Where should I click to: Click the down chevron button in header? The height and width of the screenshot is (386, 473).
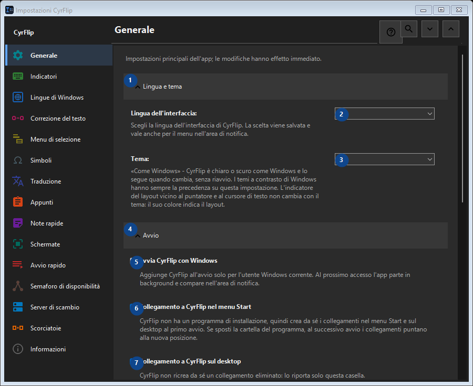tap(430, 29)
